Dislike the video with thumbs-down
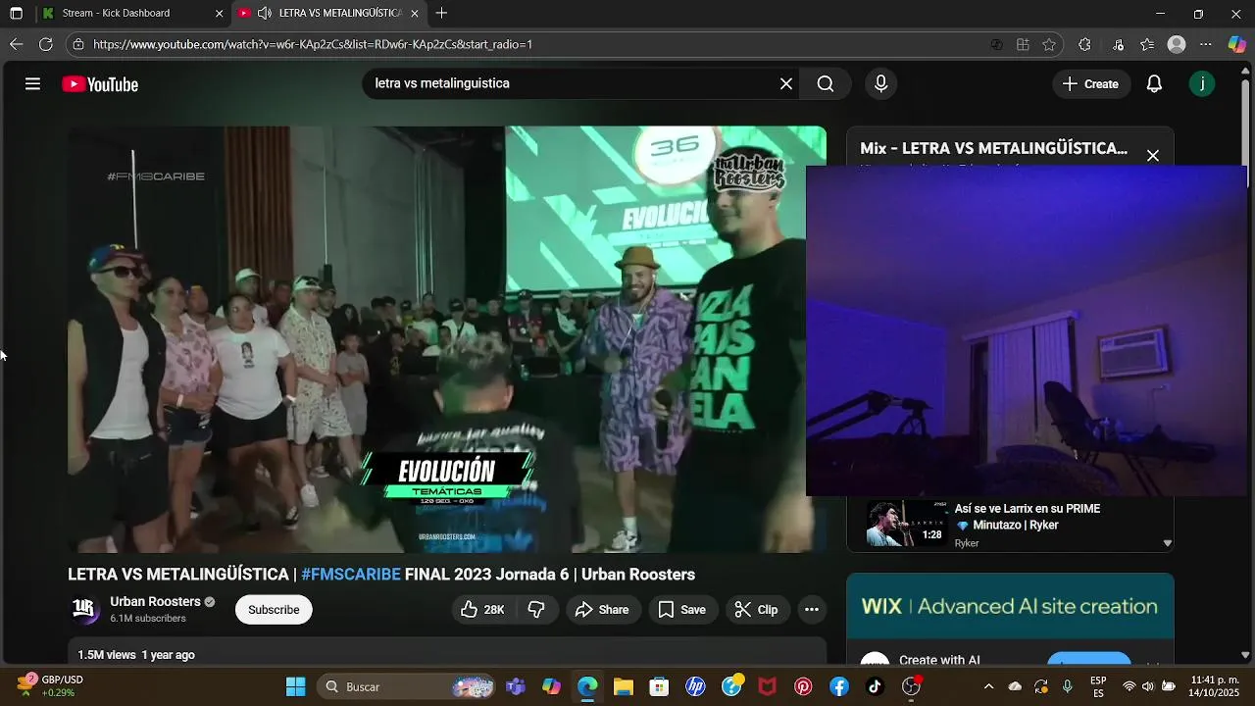 point(536,610)
